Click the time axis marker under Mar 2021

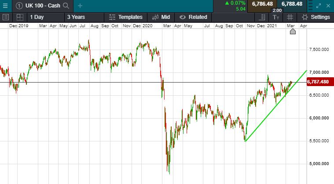coord(292,32)
